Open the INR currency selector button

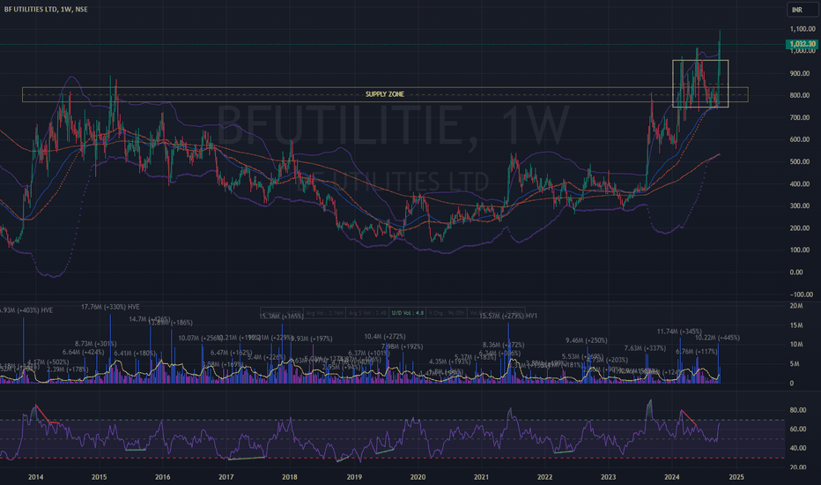coord(802,10)
